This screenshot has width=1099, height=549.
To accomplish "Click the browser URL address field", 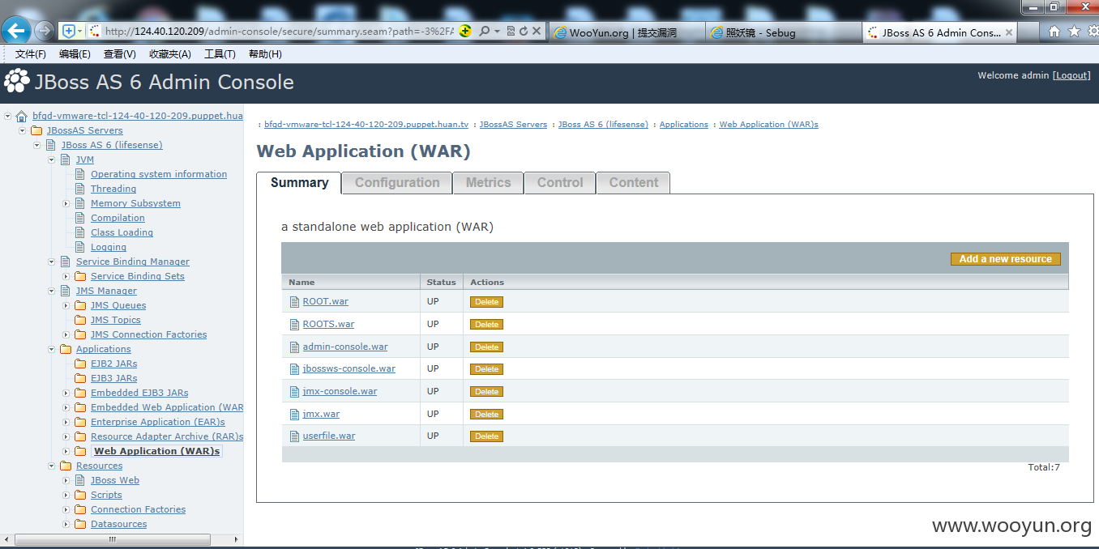I will coord(280,31).
